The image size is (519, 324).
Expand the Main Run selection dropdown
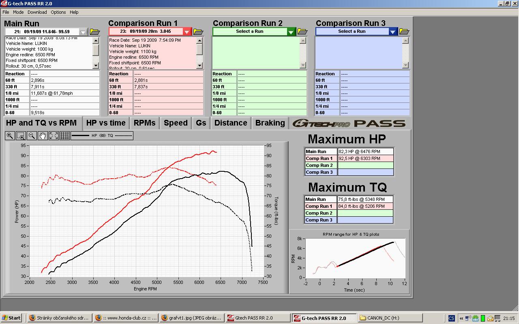(83, 32)
